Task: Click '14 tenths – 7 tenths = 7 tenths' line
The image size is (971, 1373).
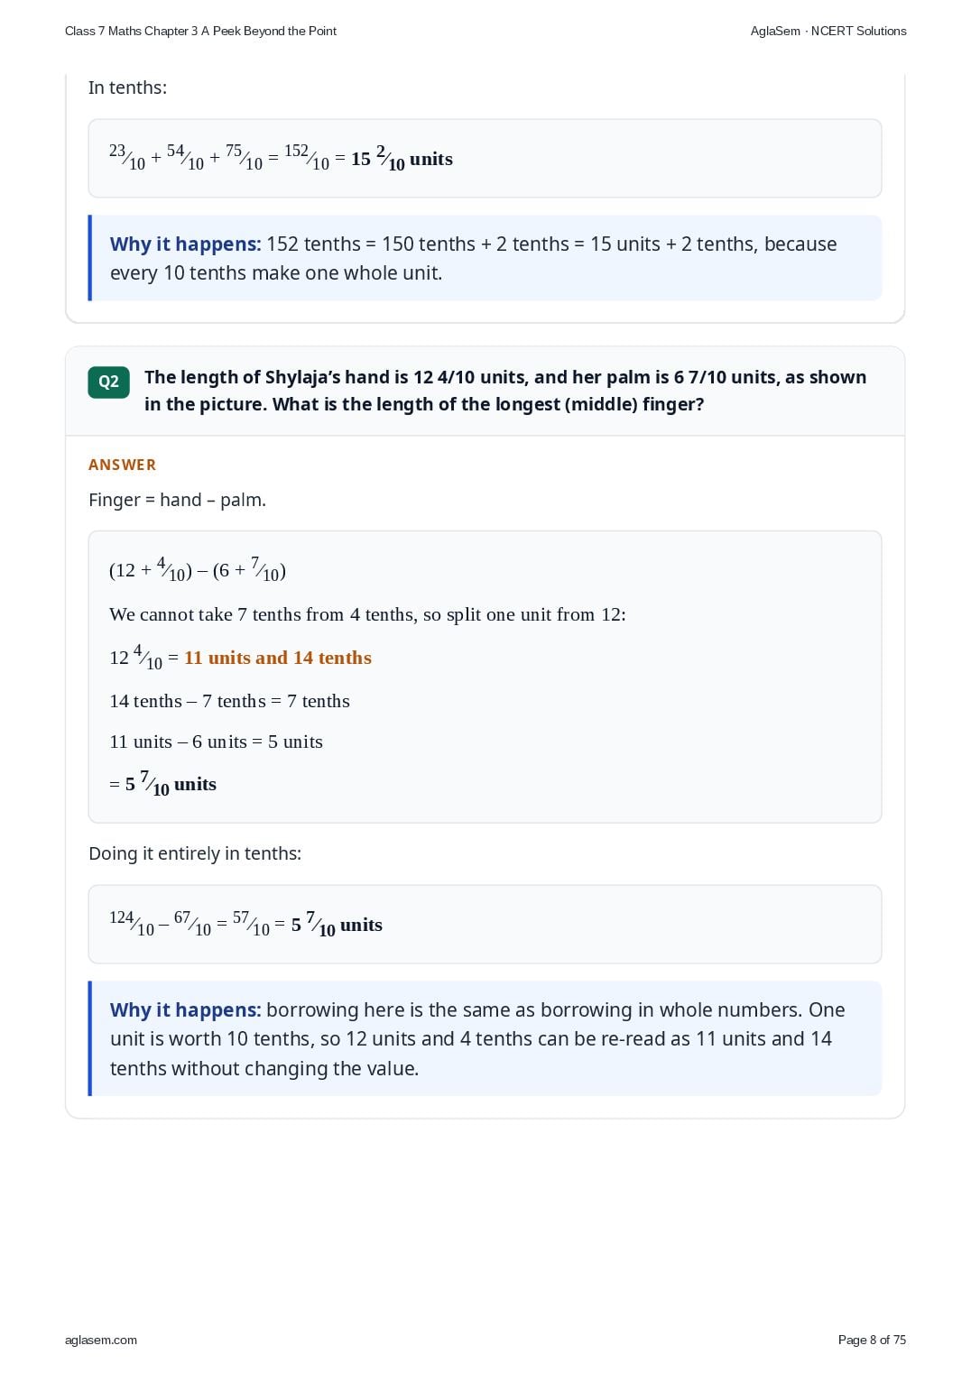Action: (229, 701)
